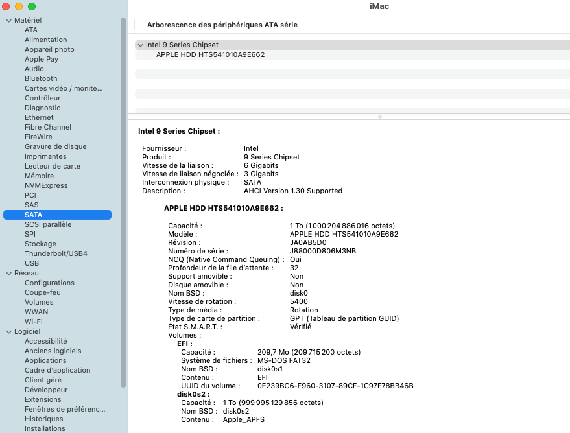Open Coupe-feu network entry
The image size is (570, 433).
[x=43, y=292]
